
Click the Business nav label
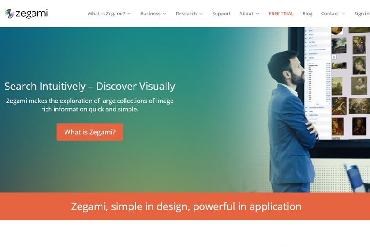(x=150, y=14)
